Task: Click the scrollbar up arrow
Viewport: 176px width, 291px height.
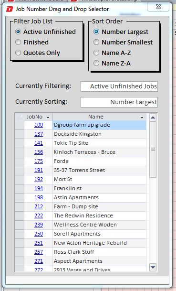Action: pyautogui.click(x=153, y=117)
